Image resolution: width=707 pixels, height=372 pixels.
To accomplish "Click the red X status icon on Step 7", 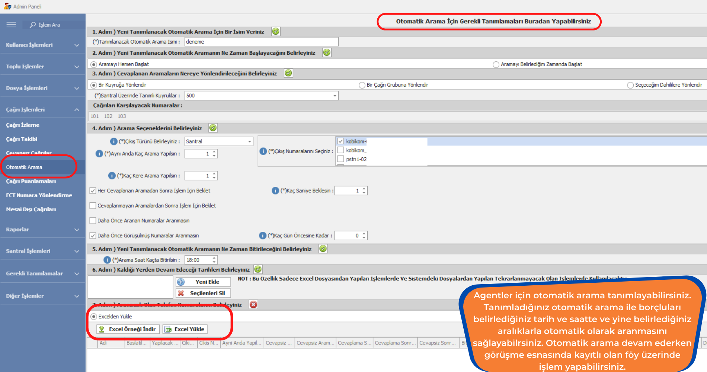I will [x=253, y=305].
